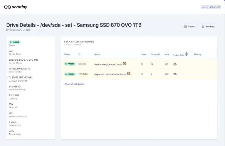Click the Export button
This screenshot has height=146, width=225.
click(189, 26)
